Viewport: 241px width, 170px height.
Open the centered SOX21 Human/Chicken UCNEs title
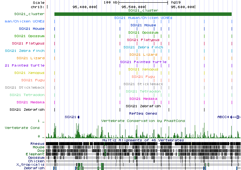click(x=143, y=18)
